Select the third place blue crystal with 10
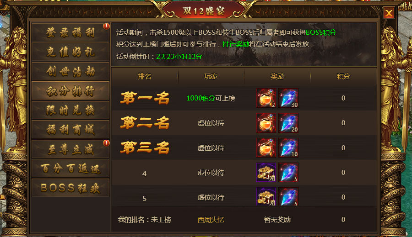412x237 pixels. tap(288, 147)
